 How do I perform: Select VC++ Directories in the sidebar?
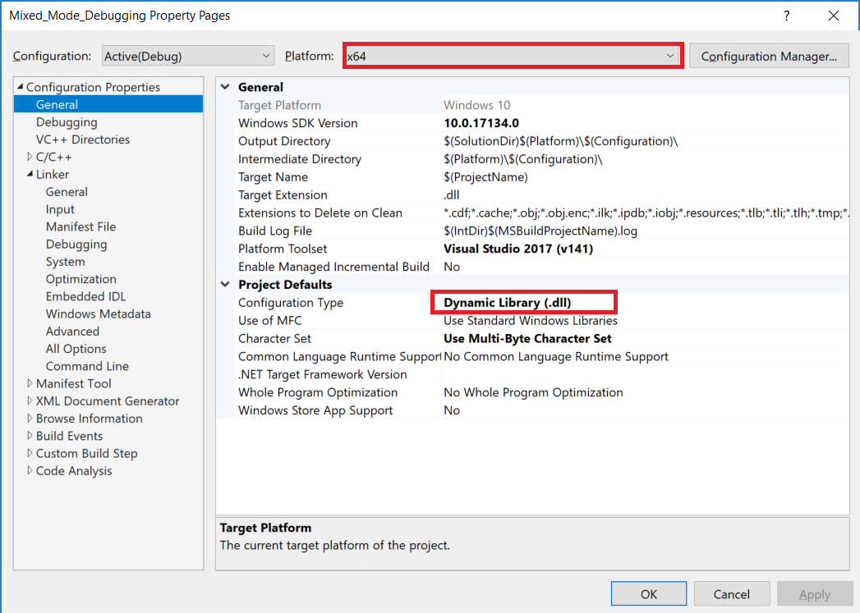[x=84, y=140]
